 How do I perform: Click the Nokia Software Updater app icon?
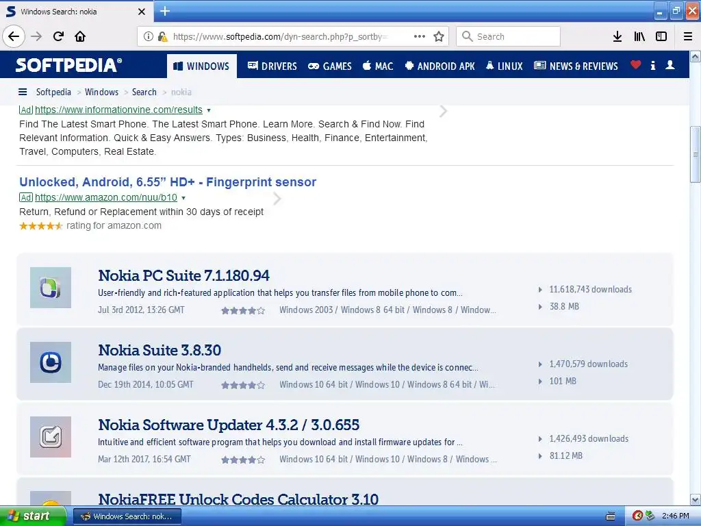(51, 437)
